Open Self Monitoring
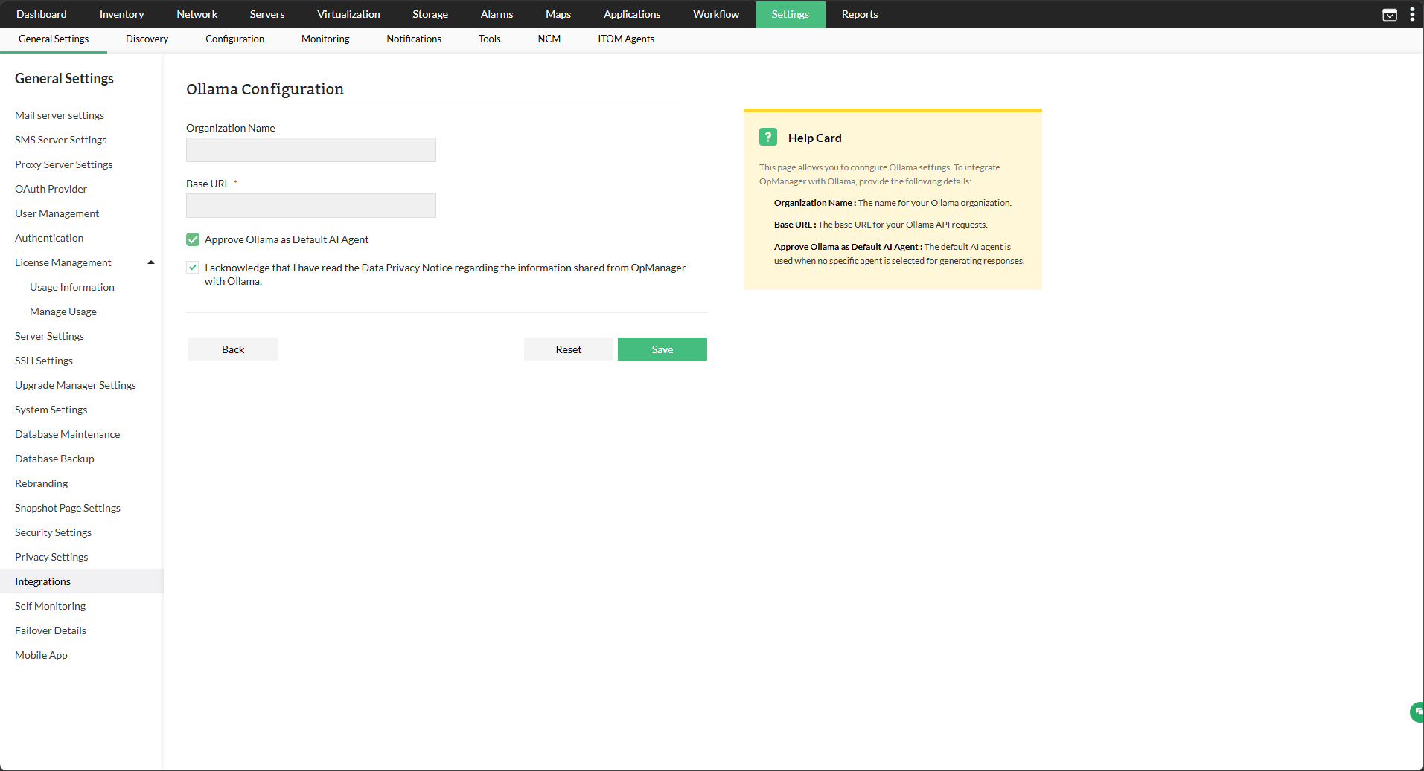 pyautogui.click(x=50, y=606)
